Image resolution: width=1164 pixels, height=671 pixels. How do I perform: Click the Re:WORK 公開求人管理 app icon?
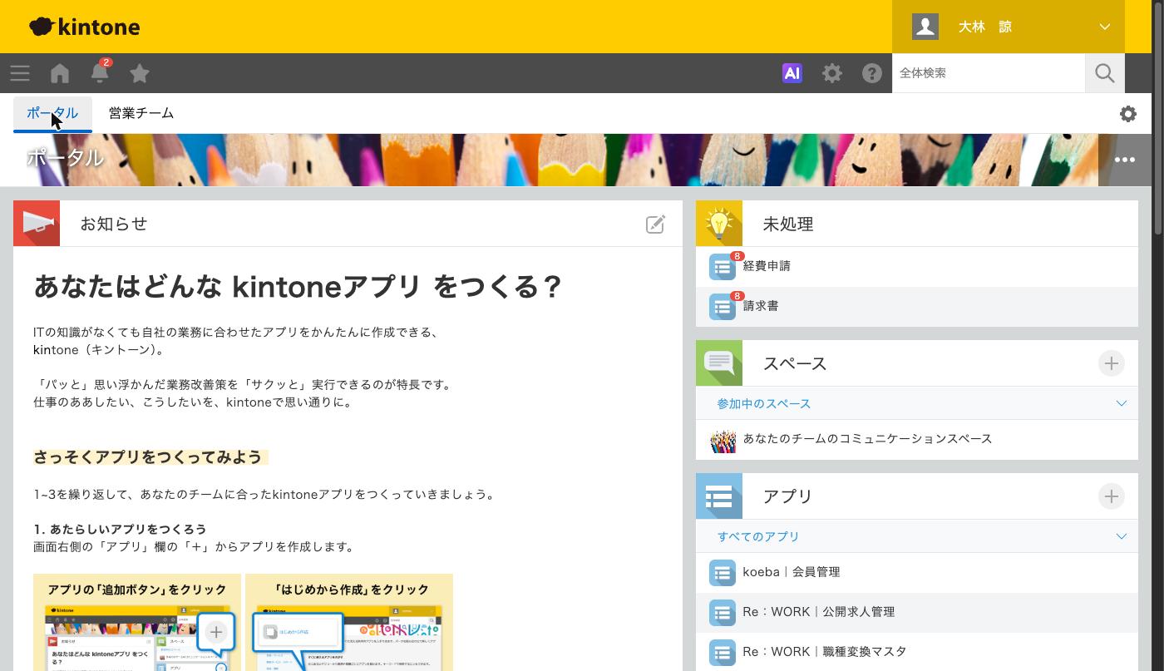723,613
